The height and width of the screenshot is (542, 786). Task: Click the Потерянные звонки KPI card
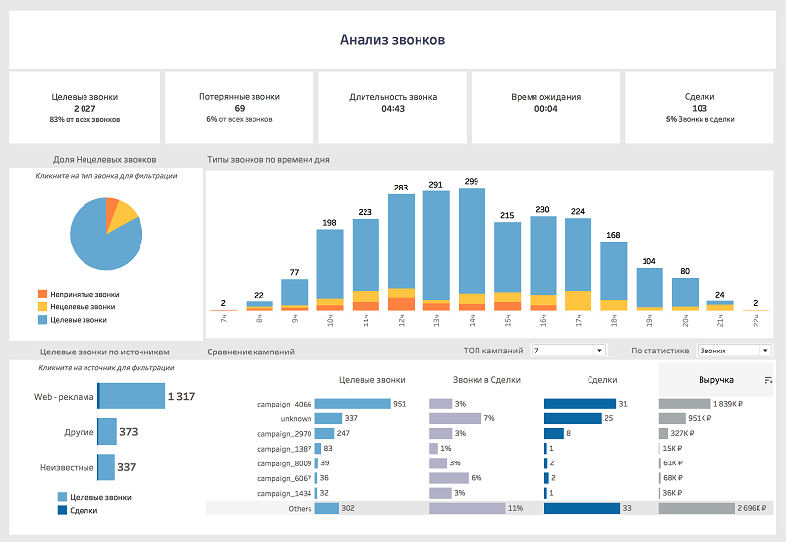point(240,107)
